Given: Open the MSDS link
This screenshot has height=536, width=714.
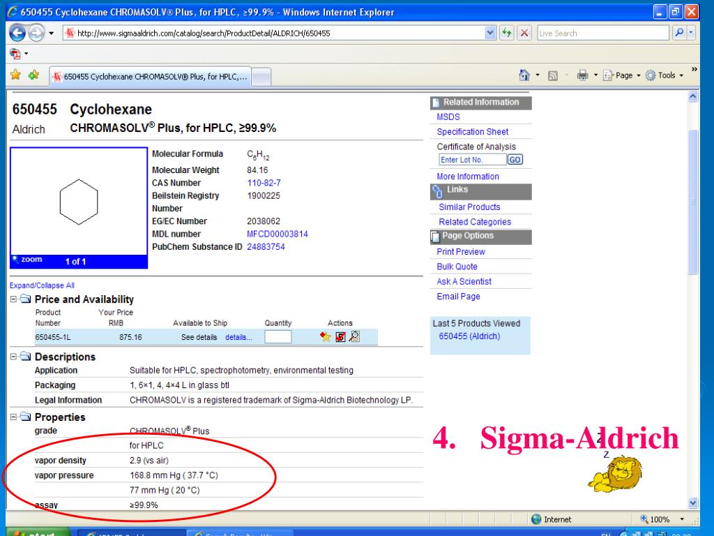Looking at the screenshot, I should [448, 117].
